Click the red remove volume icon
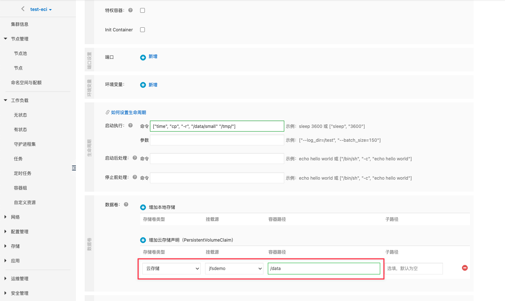This screenshot has height=301, width=505. [x=465, y=268]
